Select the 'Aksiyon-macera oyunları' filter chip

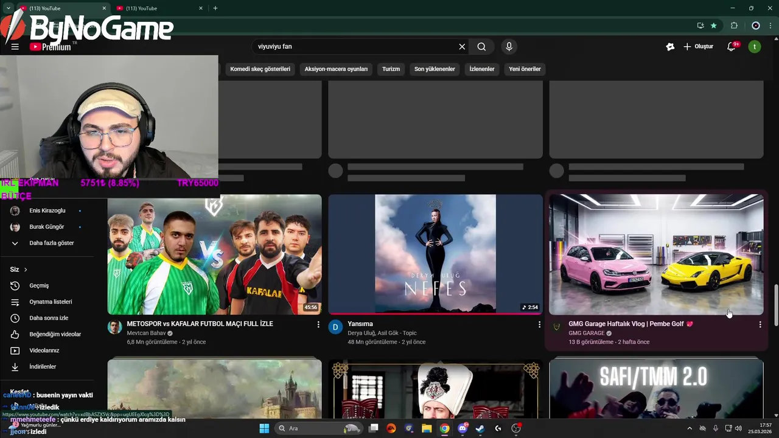[x=336, y=69]
